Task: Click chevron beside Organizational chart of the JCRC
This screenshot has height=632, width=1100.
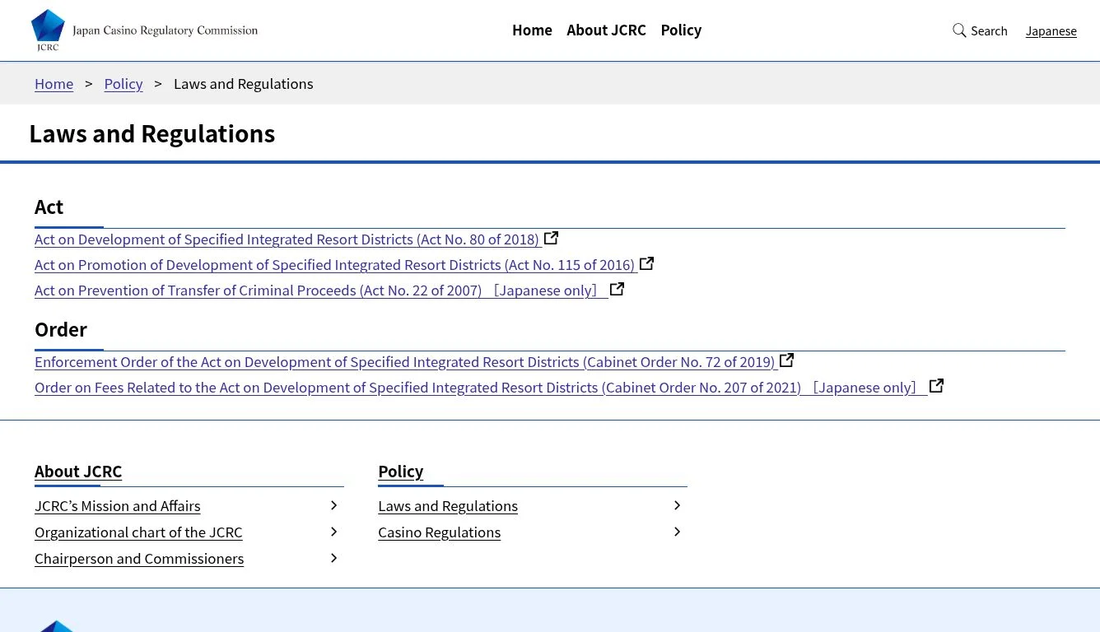Action: point(333,531)
